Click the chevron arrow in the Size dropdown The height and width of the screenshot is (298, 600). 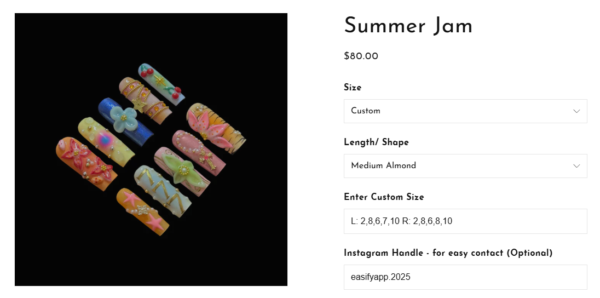point(576,111)
